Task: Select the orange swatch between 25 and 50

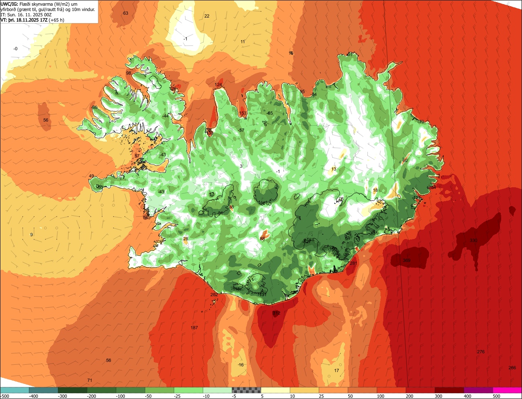Action: (x=333, y=390)
